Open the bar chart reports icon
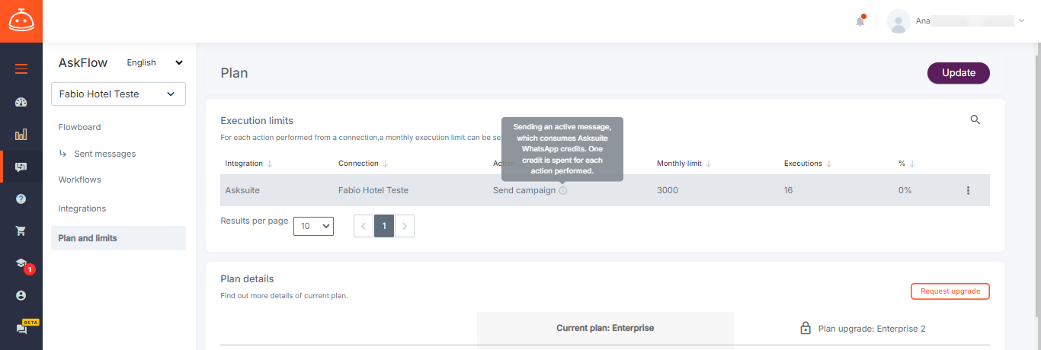Image resolution: width=1041 pixels, height=350 pixels. pos(21,135)
